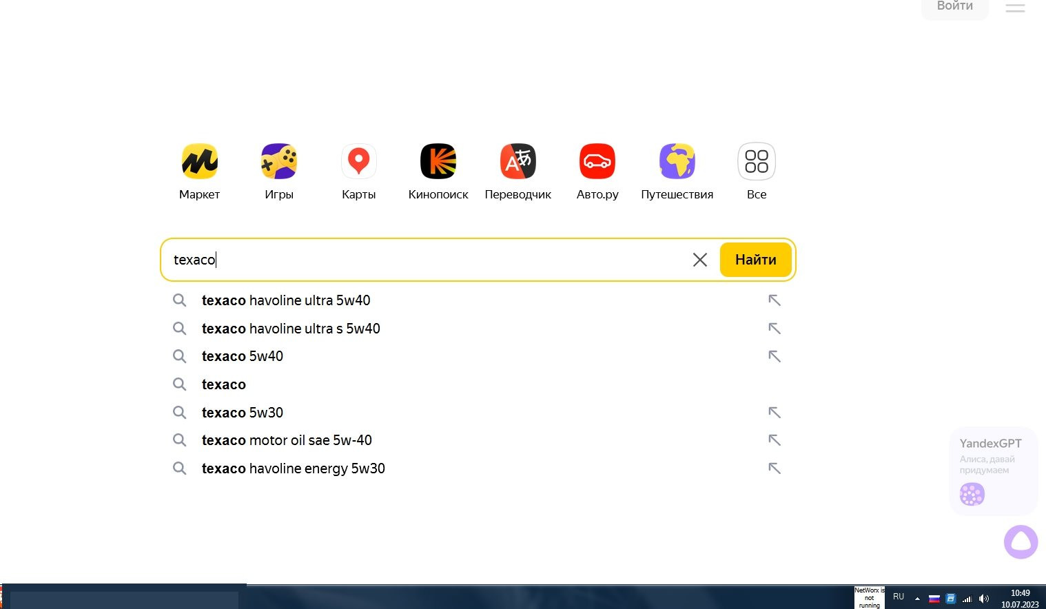1046x609 pixels.
Task: Open the volume speaker tray icon
Action: coord(984,599)
